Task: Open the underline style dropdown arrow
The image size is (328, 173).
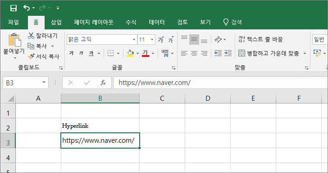Action: point(99,53)
